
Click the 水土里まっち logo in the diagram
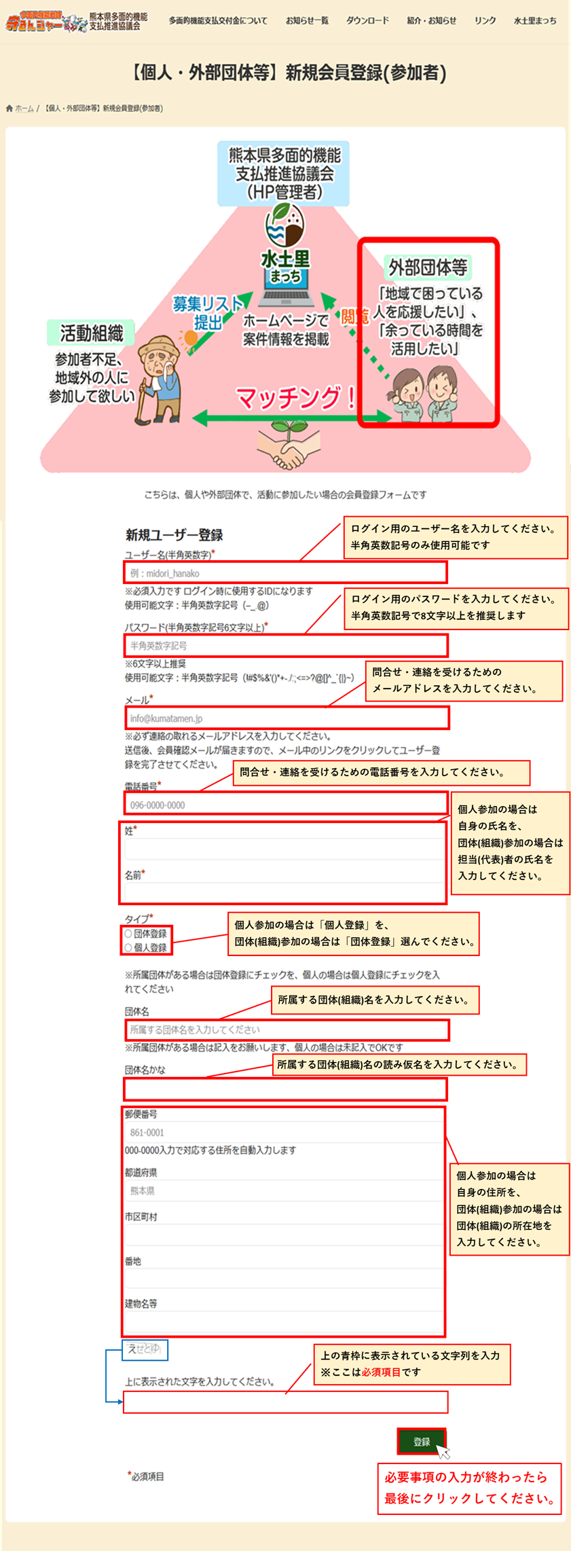(x=285, y=244)
